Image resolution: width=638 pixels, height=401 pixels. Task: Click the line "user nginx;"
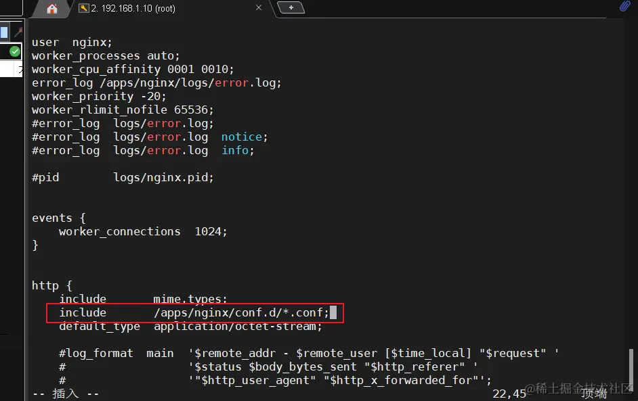click(72, 42)
